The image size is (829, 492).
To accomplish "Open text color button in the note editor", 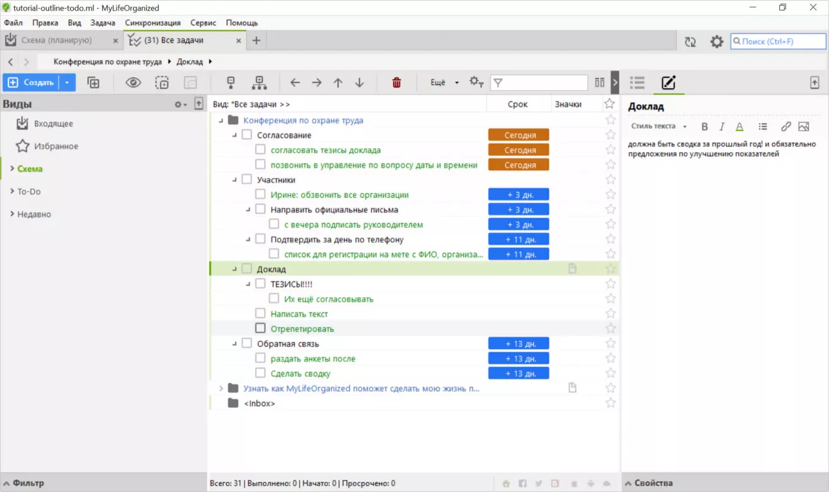I will [x=739, y=127].
